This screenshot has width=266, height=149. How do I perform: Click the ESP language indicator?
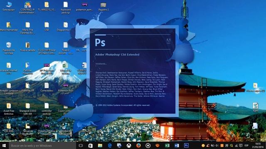[x=246, y=145]
